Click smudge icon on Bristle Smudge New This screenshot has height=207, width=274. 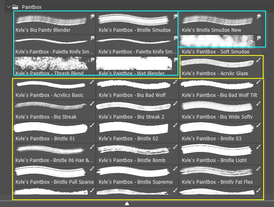tap(259, 16)
